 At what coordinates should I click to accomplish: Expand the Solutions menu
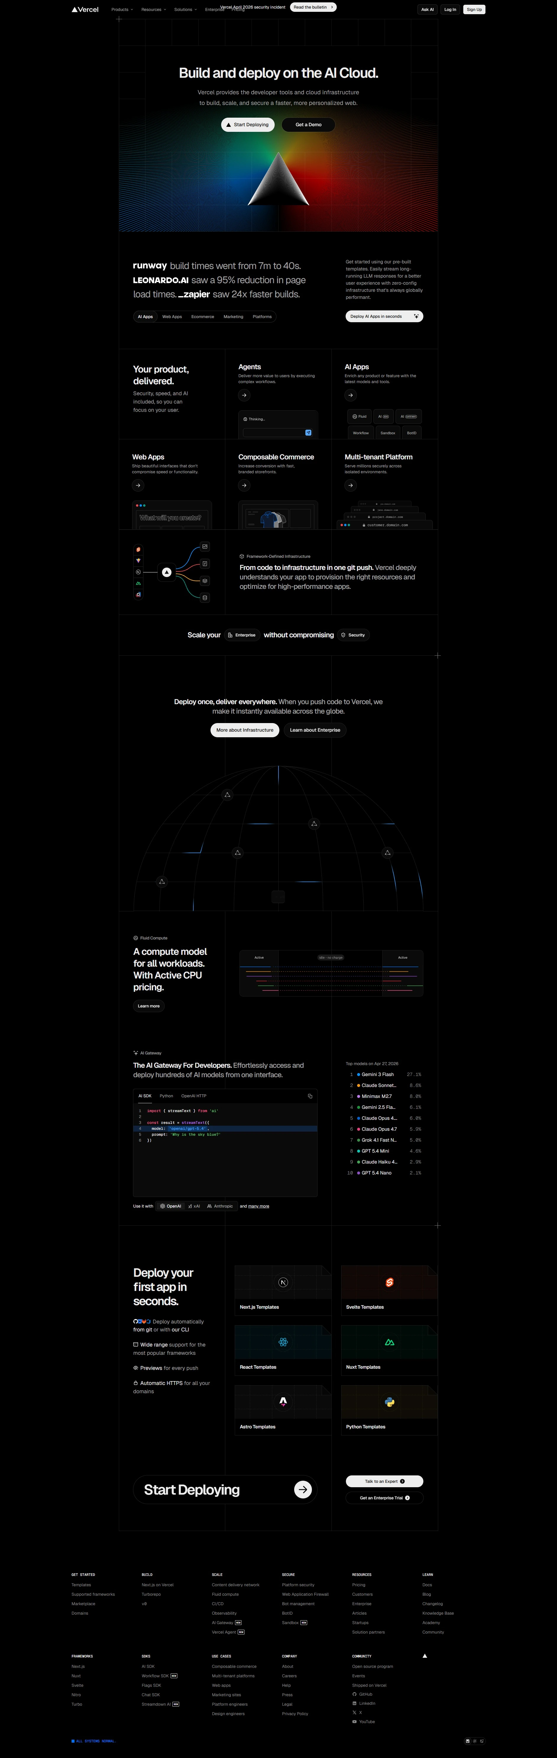pos(185,9)
